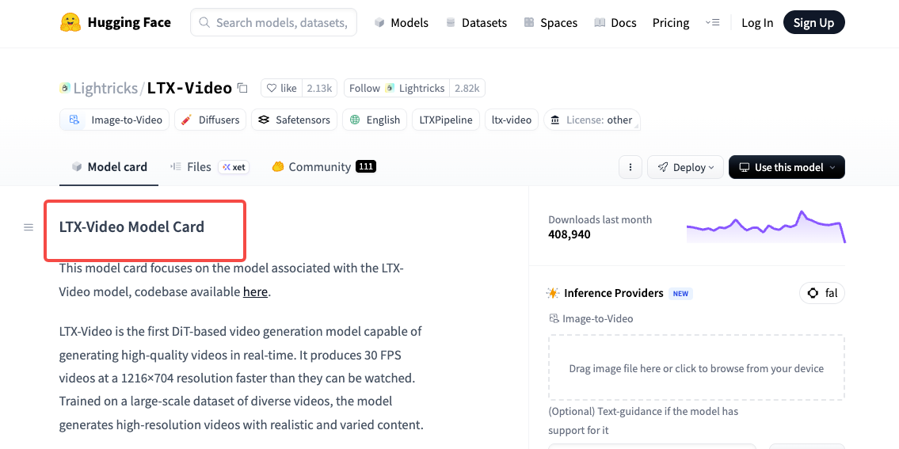
Task: Select the fal inference provider
Action: click(822, 293)
